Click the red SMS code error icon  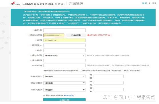[88, 35]
